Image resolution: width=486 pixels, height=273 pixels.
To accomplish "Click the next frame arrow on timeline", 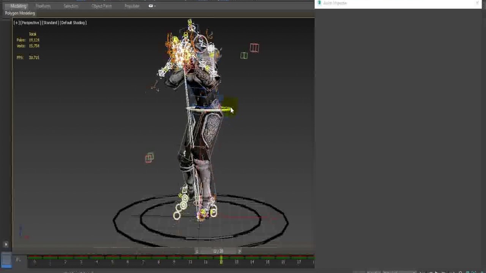I will coord(239,251).
